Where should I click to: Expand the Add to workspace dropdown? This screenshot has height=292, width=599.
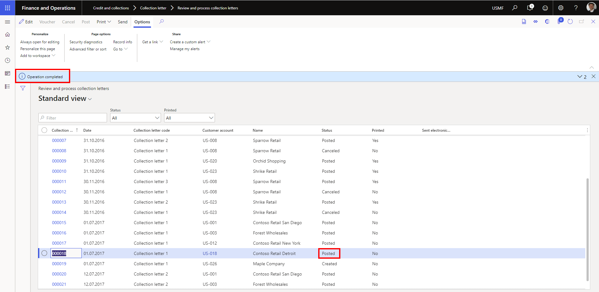pos(38,55)
